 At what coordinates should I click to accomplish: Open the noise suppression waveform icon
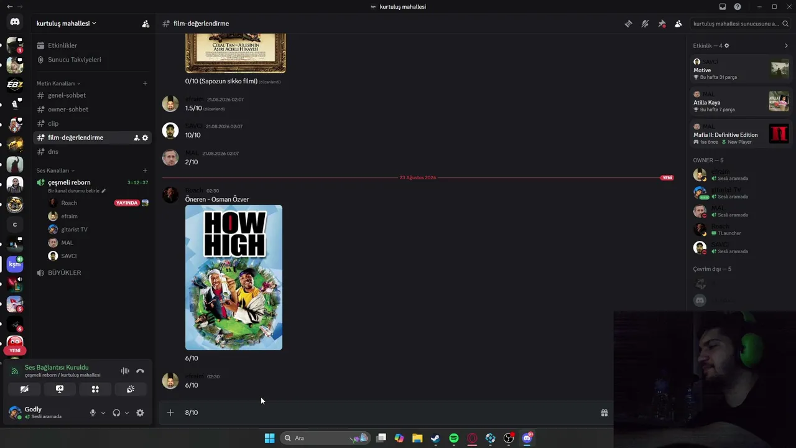click(x=125, y=371)
